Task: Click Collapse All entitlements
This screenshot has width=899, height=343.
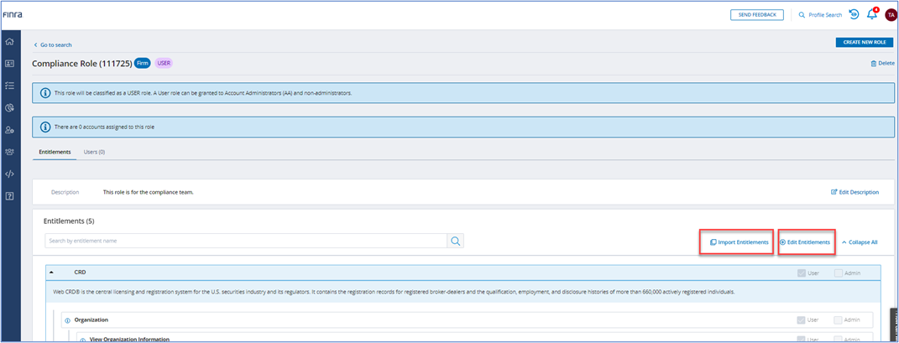Action: (x=859, y=242)
